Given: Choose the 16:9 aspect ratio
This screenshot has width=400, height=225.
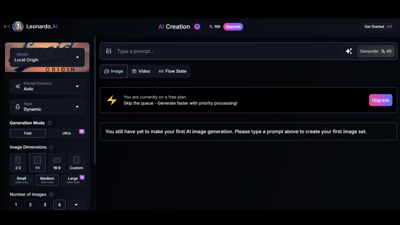Looking at the screenshot, I should tap(57, 162).
